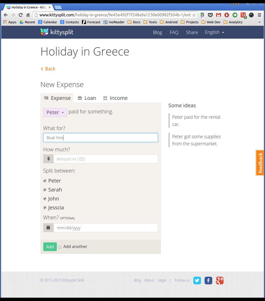Open the Gmail extension icon
The image size is (265, 301).
click(x=219, y=15)
